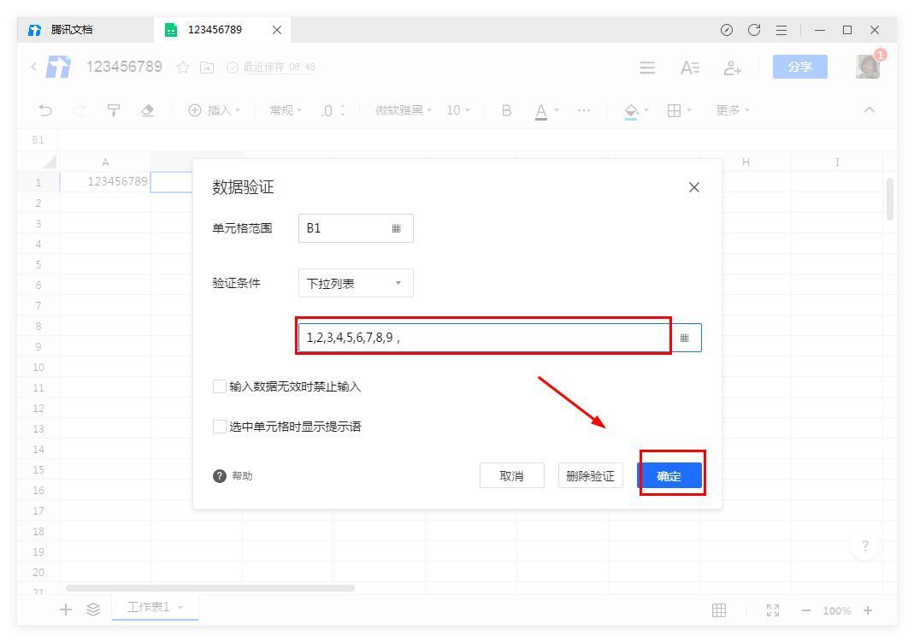
Task: Open the 插入 dropdown
Action: click(x=215, y=110)
